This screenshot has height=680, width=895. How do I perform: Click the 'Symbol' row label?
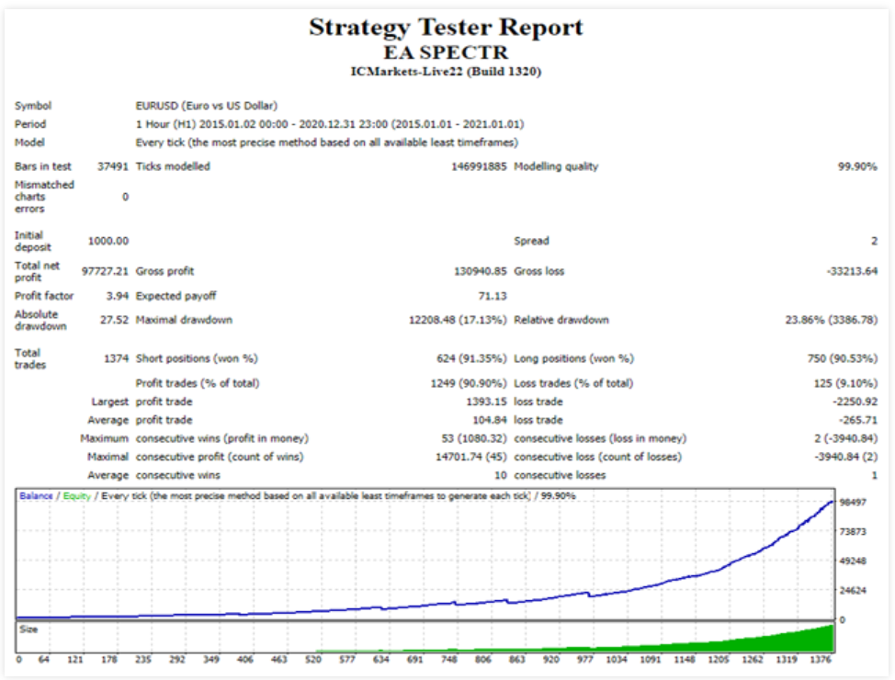tap(33, 106)
